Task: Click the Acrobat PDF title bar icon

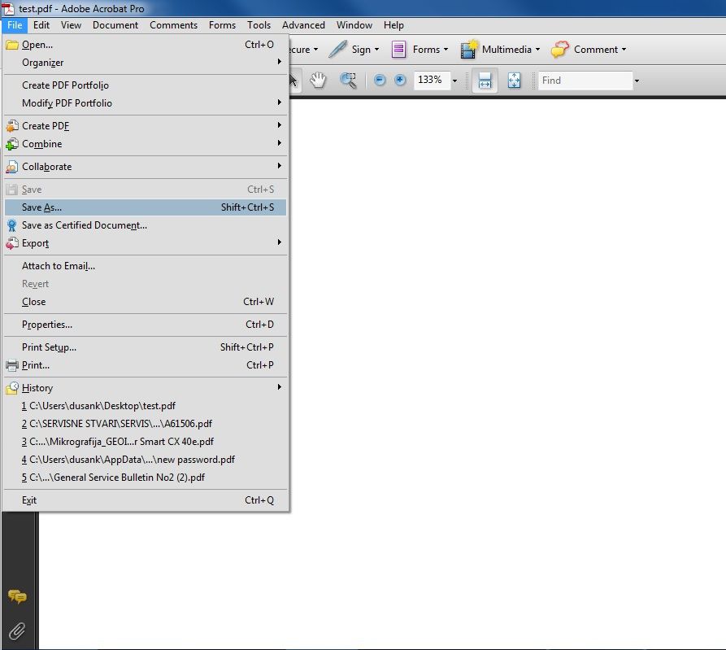Action: 8,8
